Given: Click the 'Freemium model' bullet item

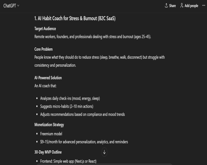Looking at the screenshot, I should [x=51, y=134].
